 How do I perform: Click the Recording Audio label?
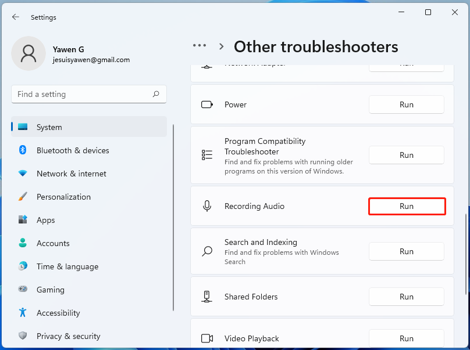click(x=254, y=206)
